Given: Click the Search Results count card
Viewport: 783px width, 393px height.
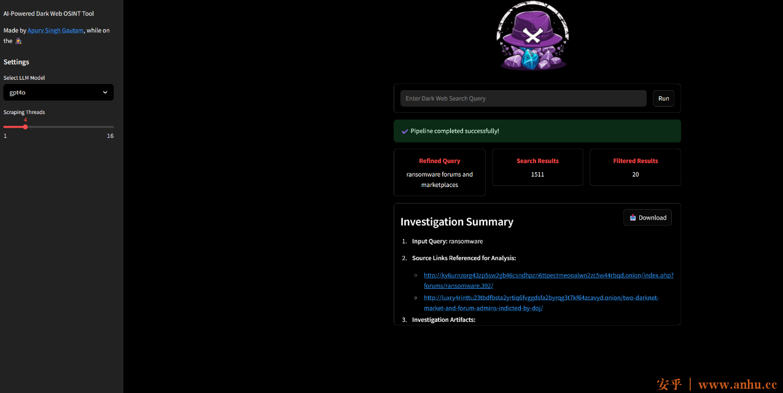Looking at the screenshot, I should [537, 167].
